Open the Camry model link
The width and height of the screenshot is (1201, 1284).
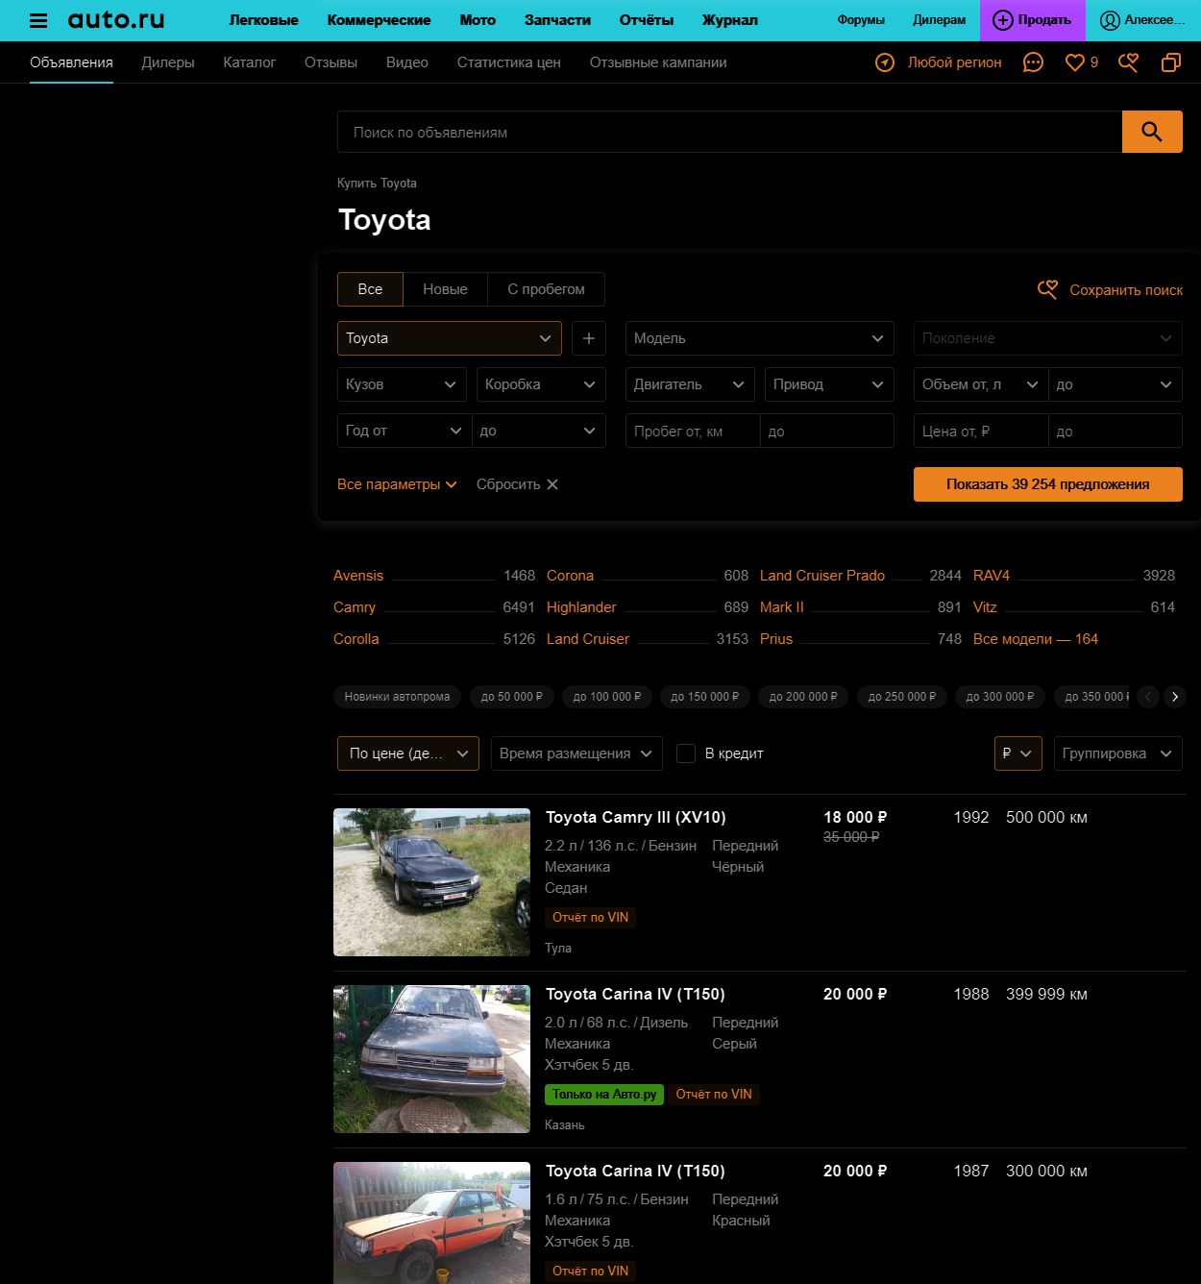(x=355, y=607)
